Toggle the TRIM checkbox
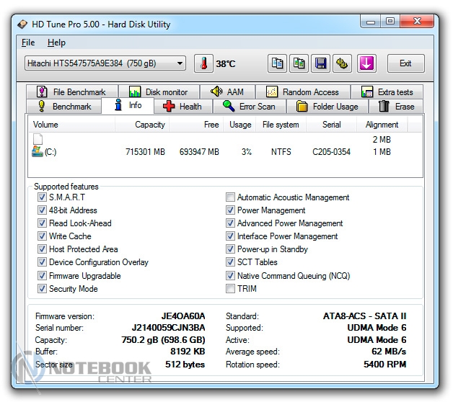 [230, 289]
